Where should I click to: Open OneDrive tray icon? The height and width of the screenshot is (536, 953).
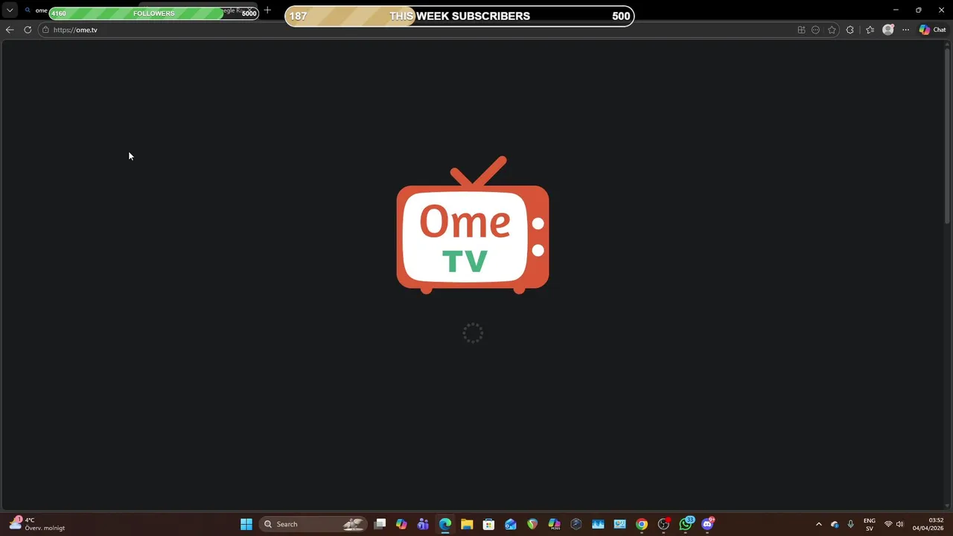click(x=835, y=524)
